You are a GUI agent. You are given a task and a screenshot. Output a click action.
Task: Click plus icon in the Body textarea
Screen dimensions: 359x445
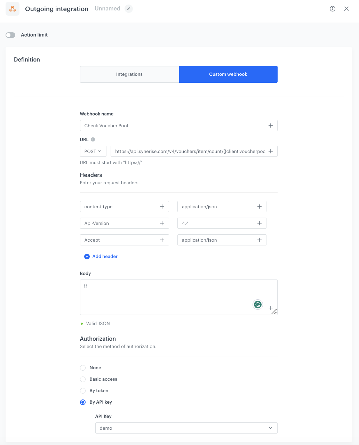[x=270, y=308]
